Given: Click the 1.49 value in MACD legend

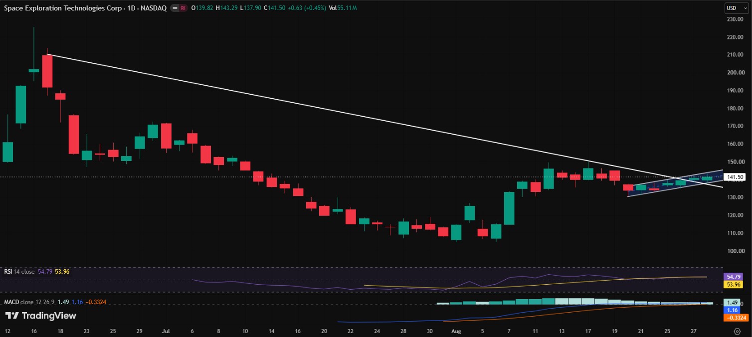Looking at the screenshot, I should coord(63,302).
